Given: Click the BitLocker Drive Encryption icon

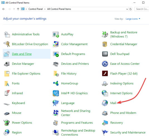Looking at the screenshot, I should (x=7, y=44).
